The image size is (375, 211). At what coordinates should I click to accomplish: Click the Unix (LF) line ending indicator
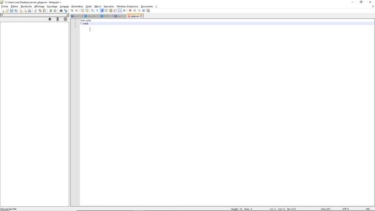click(x=326, y=209)
